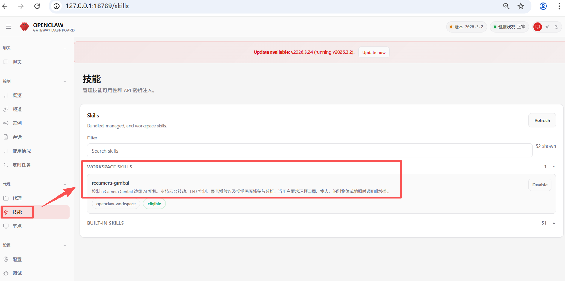Disable the recamera-gimbal skill

(540, 185)
